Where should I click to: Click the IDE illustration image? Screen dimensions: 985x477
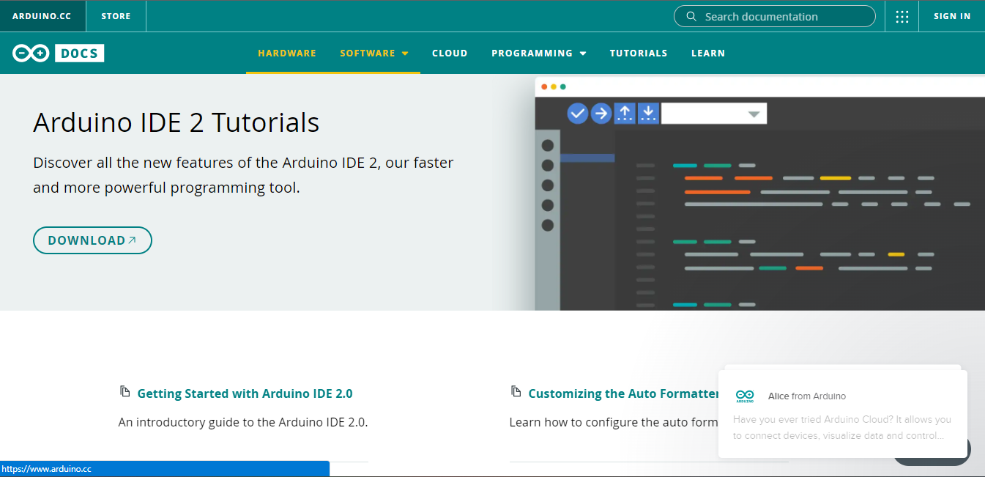click(x=760, y=193)
